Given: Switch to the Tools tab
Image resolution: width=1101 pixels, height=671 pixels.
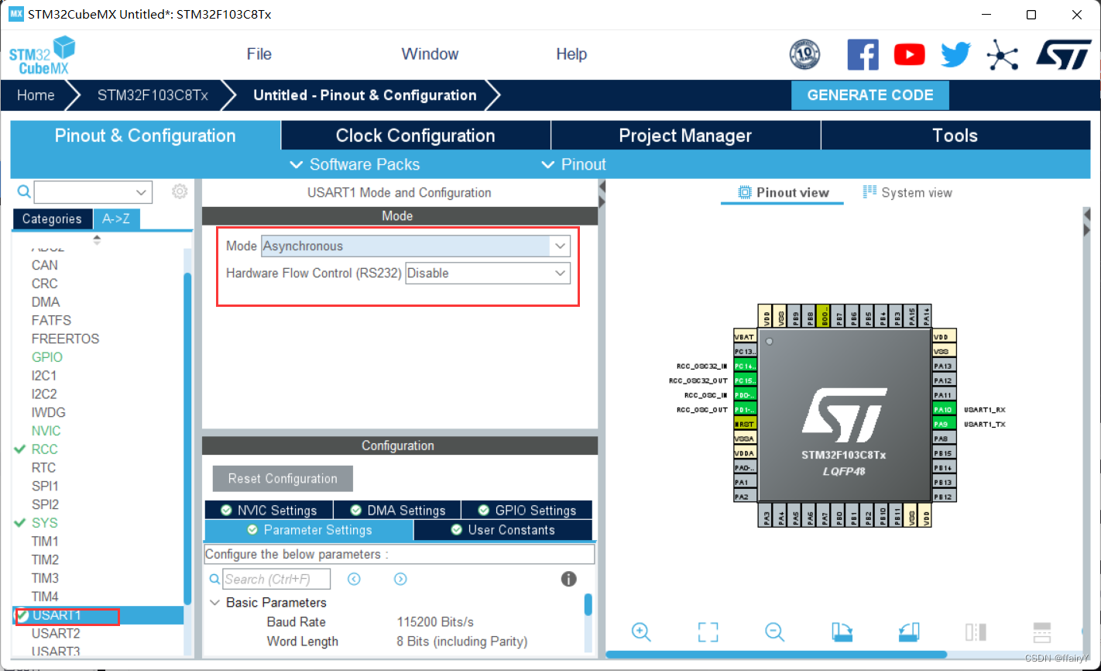Looking at the screenshot, I should click(x=955, y=136).
